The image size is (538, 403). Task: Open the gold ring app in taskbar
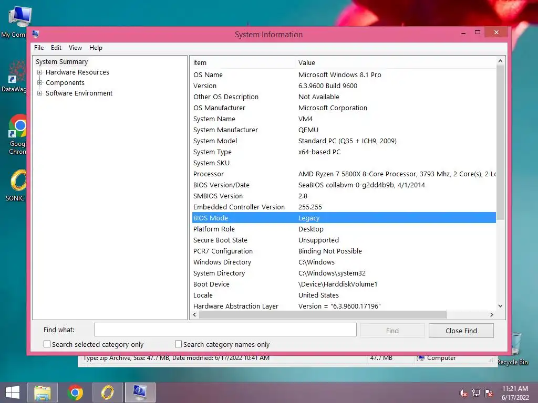107,393
